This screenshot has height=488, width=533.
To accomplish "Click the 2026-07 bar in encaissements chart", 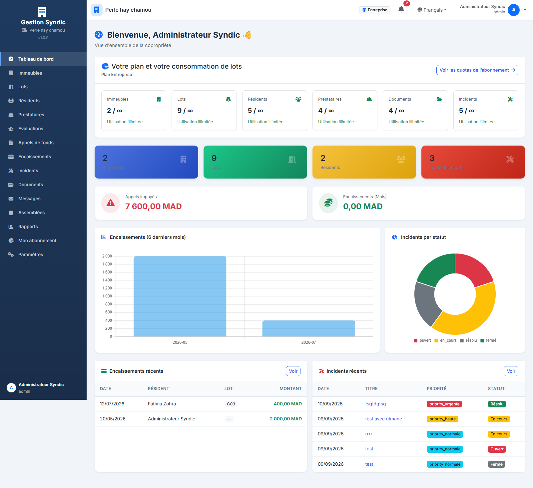I will 309,328.
